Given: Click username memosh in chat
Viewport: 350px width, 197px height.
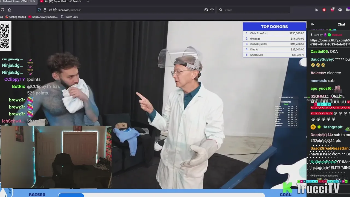Looking at the screenshot, I should [x=319, y=81].
